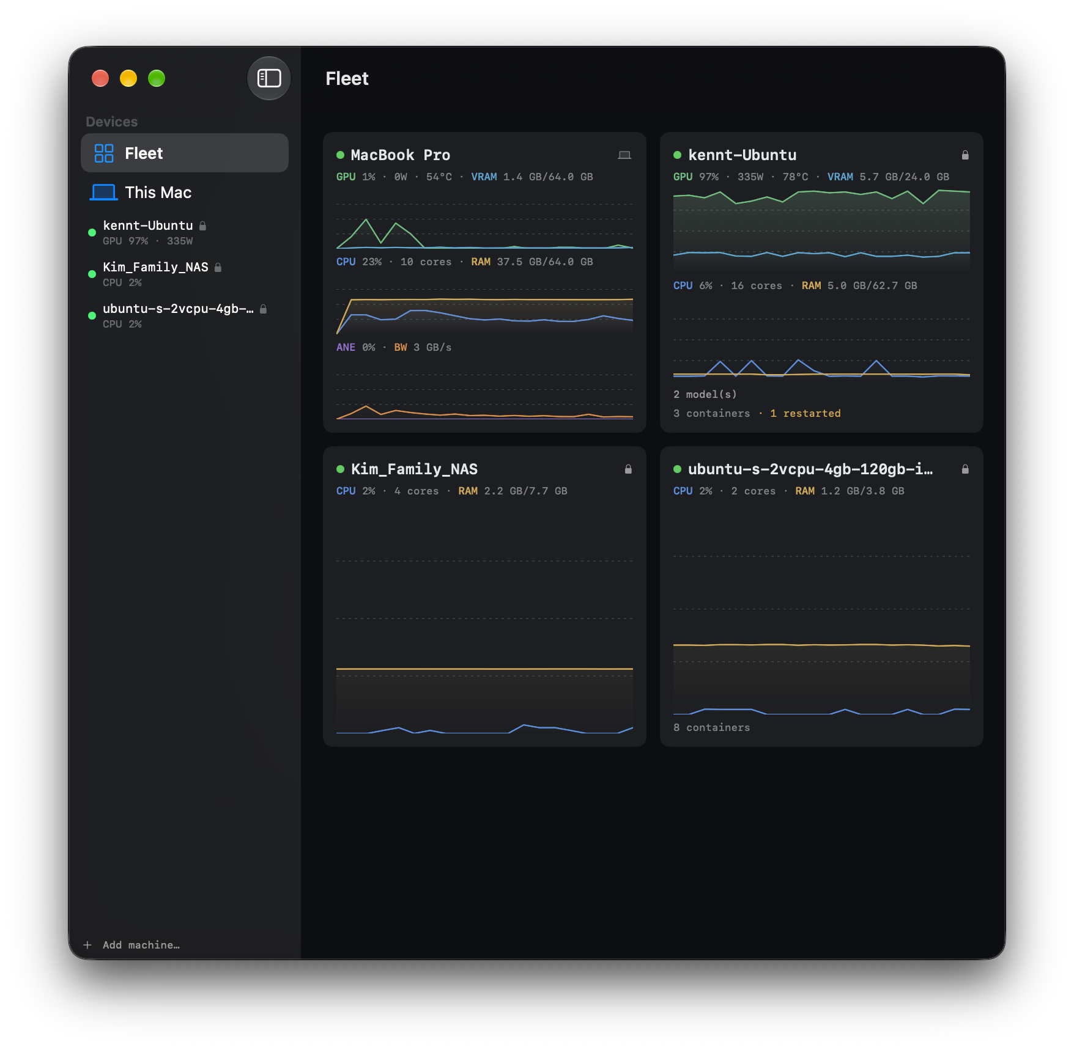
Task: Click 'RAM 37.5 GB/64.0 GB' on MacBook Pro
Action: click(532, 262)
